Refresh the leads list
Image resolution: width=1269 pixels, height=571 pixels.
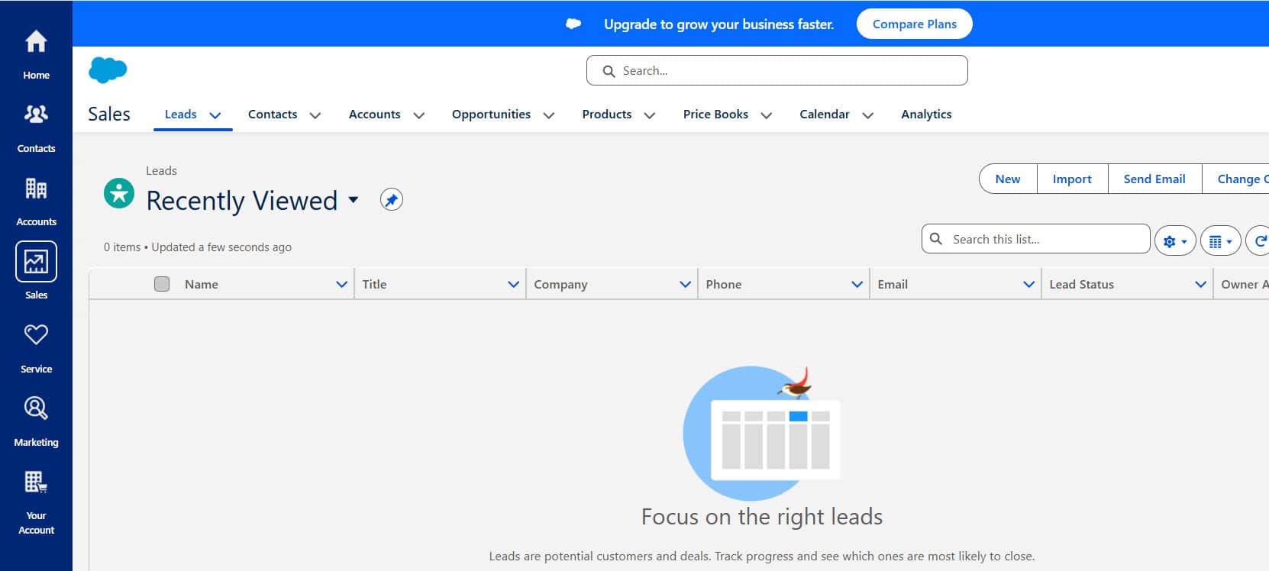click(1259, 241)
